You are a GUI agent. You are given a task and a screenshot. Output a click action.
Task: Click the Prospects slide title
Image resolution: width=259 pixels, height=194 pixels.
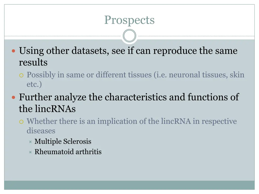click(129, 20)
